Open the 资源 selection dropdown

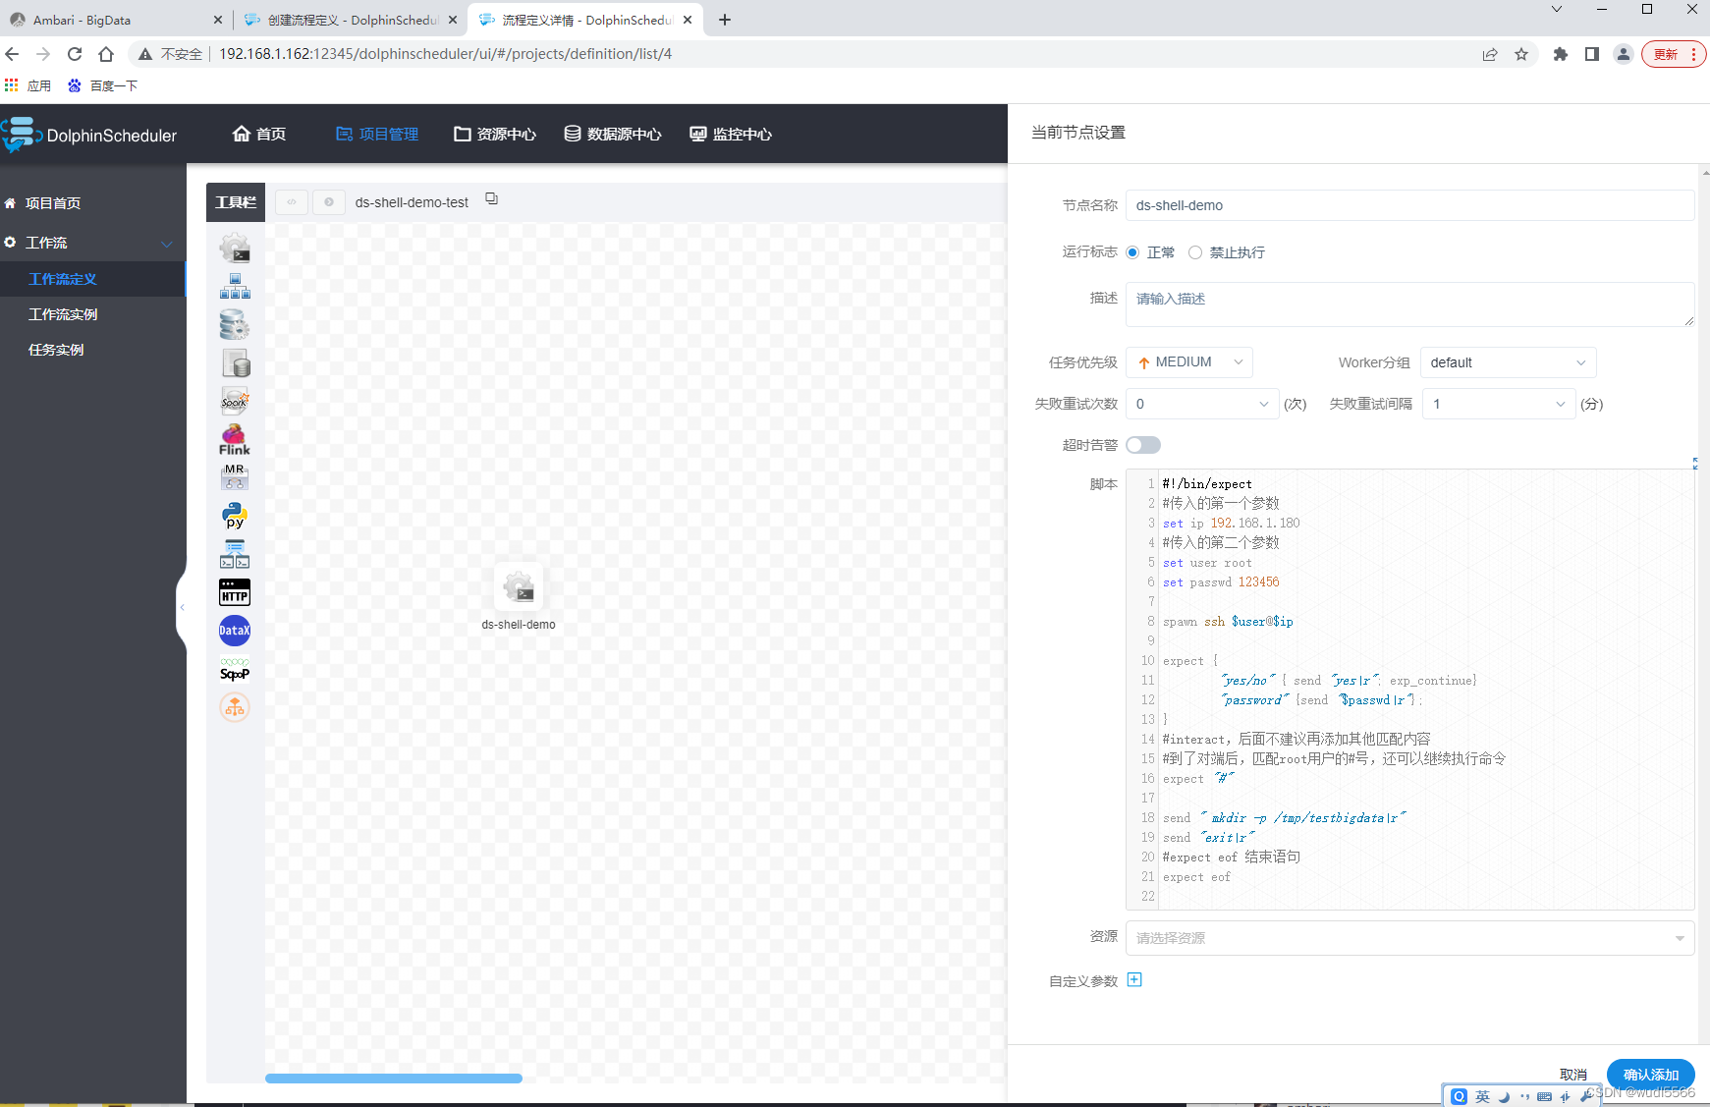1409,938
